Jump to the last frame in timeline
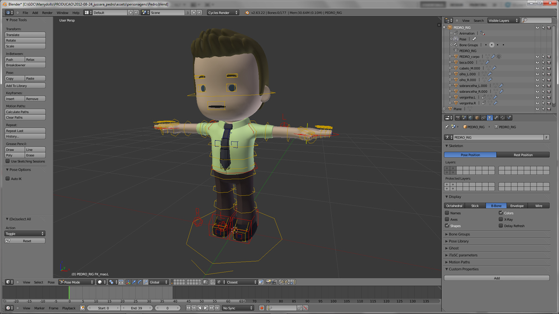The width and height of the screenshot is (559, 314). pos(217,308)
